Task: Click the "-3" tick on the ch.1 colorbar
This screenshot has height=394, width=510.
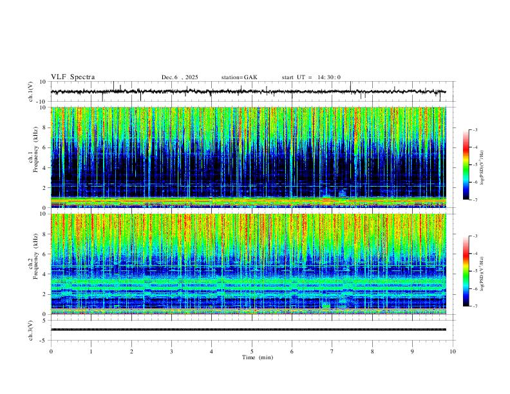Action: [475, 129]
